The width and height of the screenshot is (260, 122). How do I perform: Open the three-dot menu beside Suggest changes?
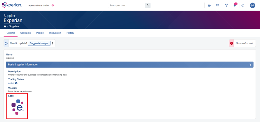[52, 43]
